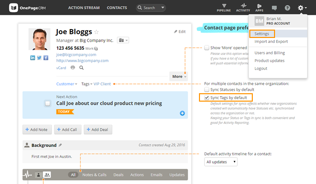
Task: Click the magnifier icon beside vCard
Action: click(x=81, y=68)
